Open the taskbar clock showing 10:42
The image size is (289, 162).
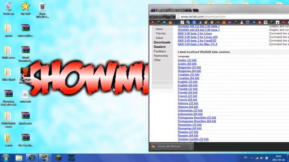tap(279, 158)
